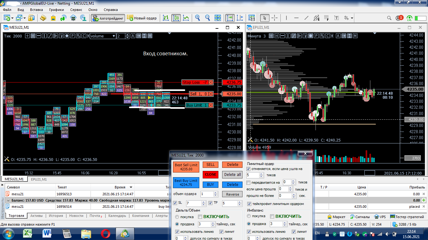Select the equidistant channel tool
Screen dimensions: 428x240
316,18
